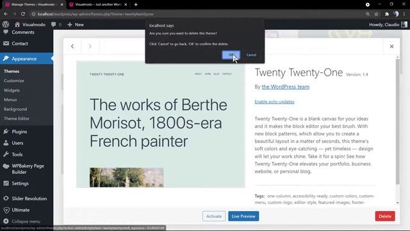
Task: Confirm deletion with the OK button
Action: [231, 55]
